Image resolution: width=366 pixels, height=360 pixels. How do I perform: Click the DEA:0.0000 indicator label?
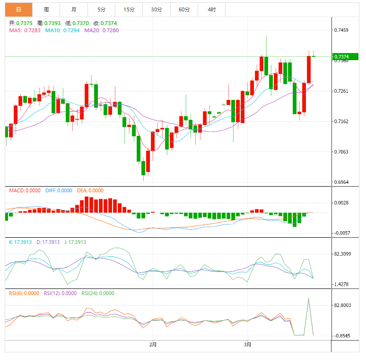[90, 190]
